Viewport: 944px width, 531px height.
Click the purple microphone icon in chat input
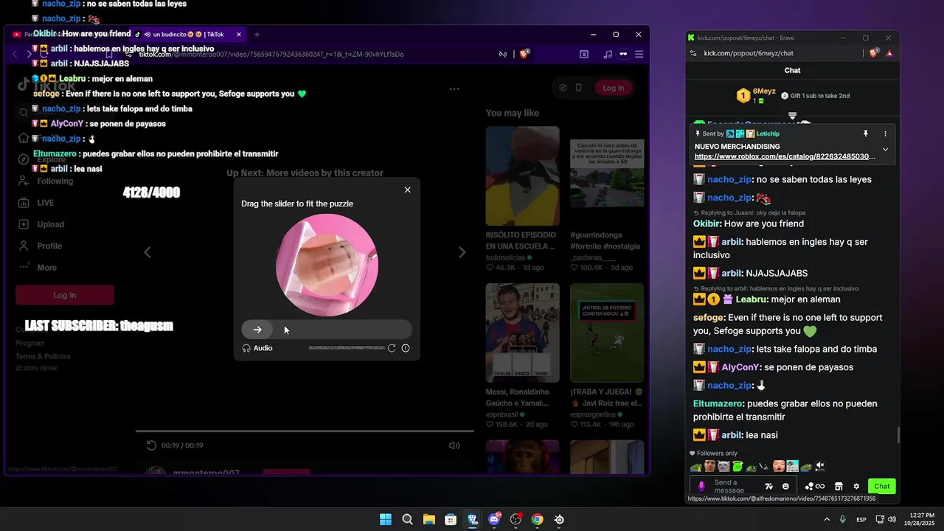701,486
